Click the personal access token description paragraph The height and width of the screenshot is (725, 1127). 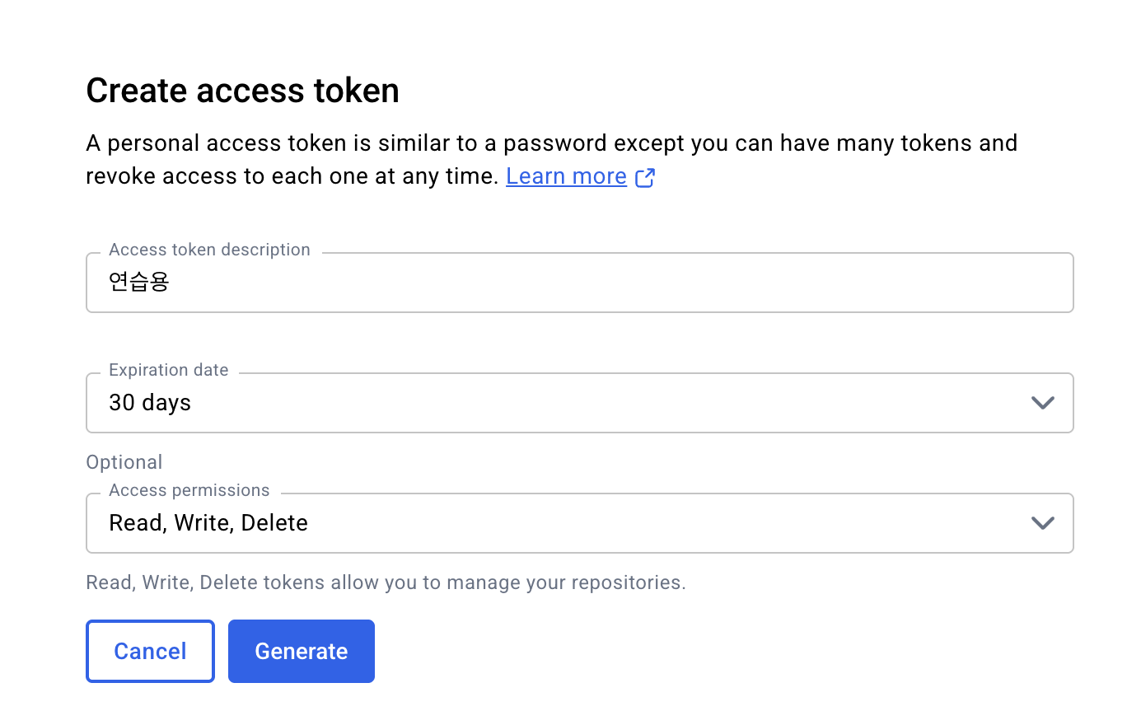point(552,160)
